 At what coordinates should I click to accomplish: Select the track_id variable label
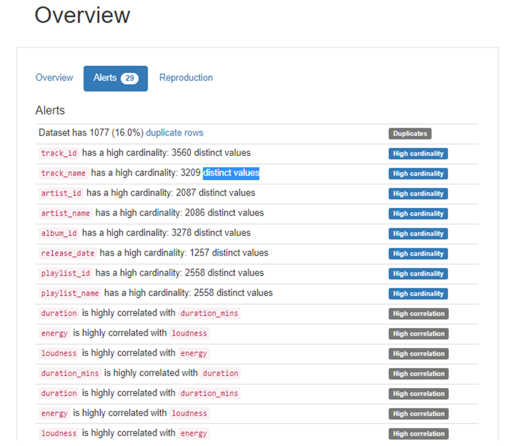pos(58,153)
